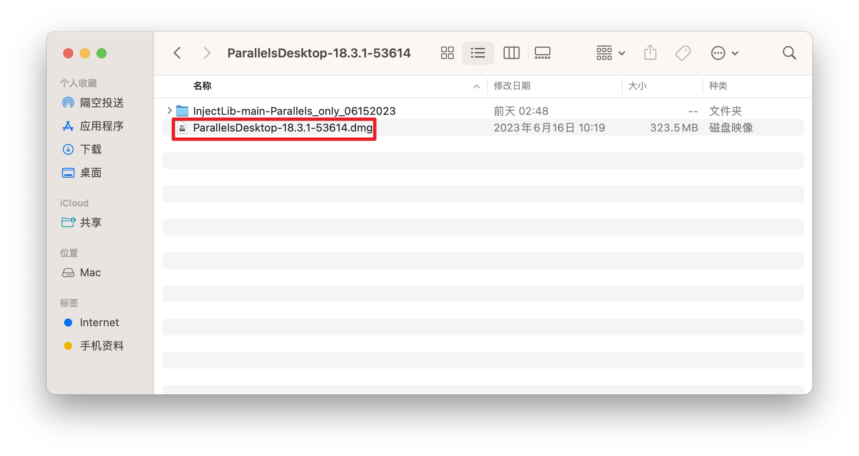Viewport: 859px width, 456px height.
Task: Select the blue Internet tag
Action: coord(99,322)
